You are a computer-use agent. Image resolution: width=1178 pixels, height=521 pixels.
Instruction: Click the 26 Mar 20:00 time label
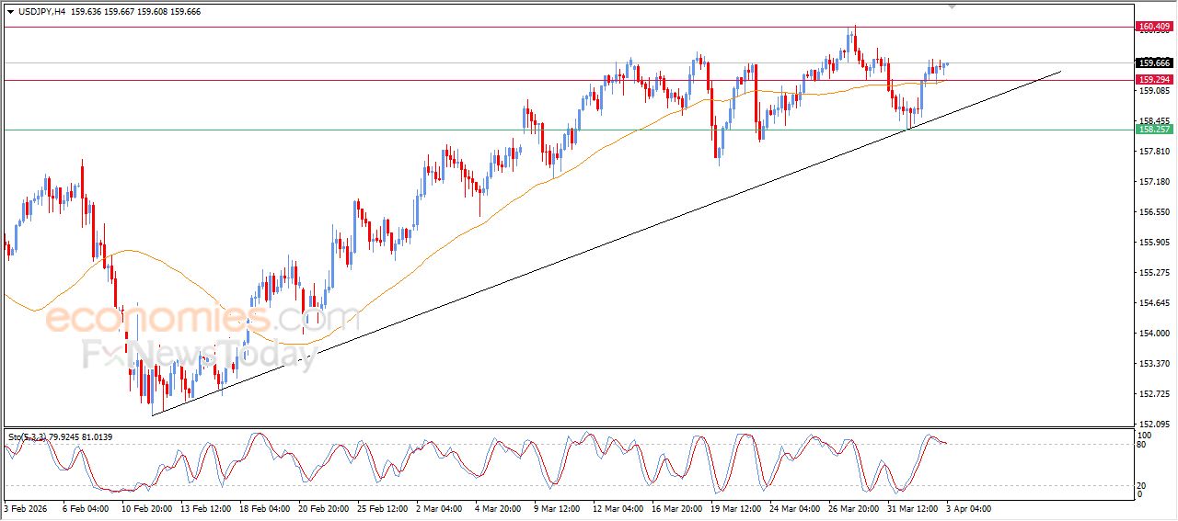tap(850, 508)
